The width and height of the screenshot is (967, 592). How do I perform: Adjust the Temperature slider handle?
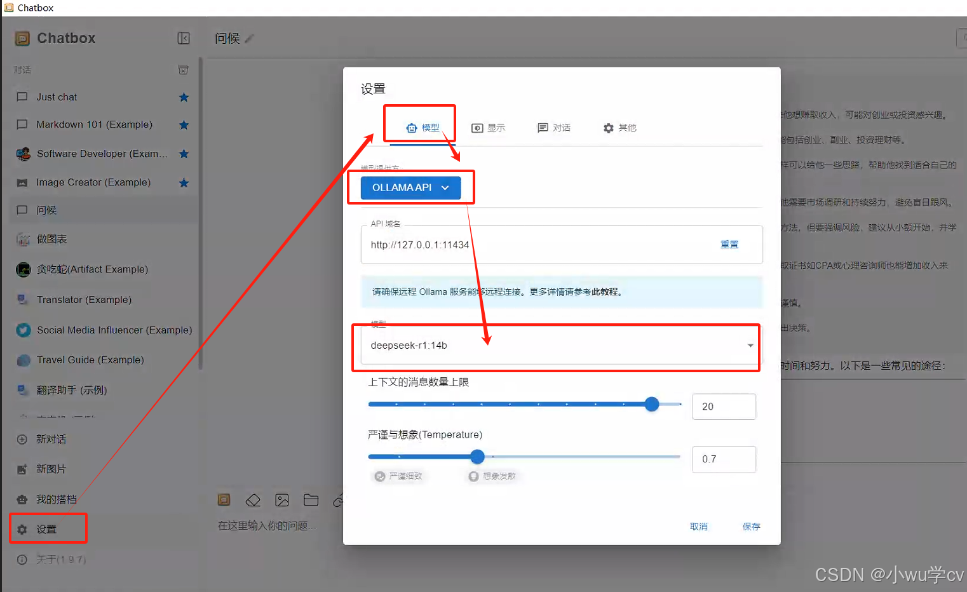[x=478, y=457]
